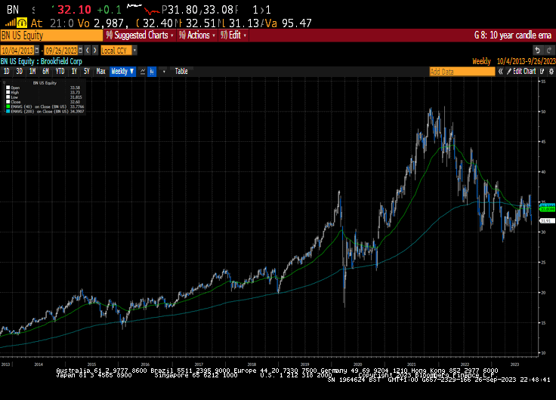Screen dimensions: 556x400
Task: Open calendar picker for start date 10/04/2013
Action: tap(37, 51)
